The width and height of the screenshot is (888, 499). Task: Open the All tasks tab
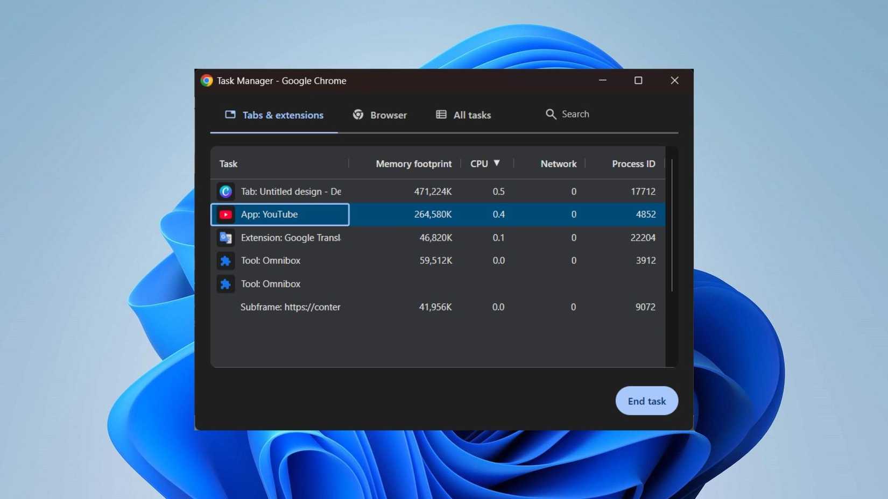463,115
